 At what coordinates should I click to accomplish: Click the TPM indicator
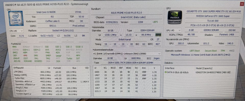click(x=223, y=51)
